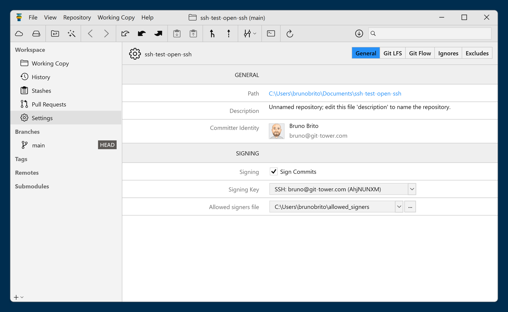This screenshot has width=508, height=312.
Task: Uncheck the Sign Commits checkbox
Action: point(274,172)
